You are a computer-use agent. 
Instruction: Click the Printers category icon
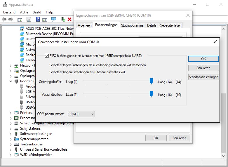[x=16, y=113]
